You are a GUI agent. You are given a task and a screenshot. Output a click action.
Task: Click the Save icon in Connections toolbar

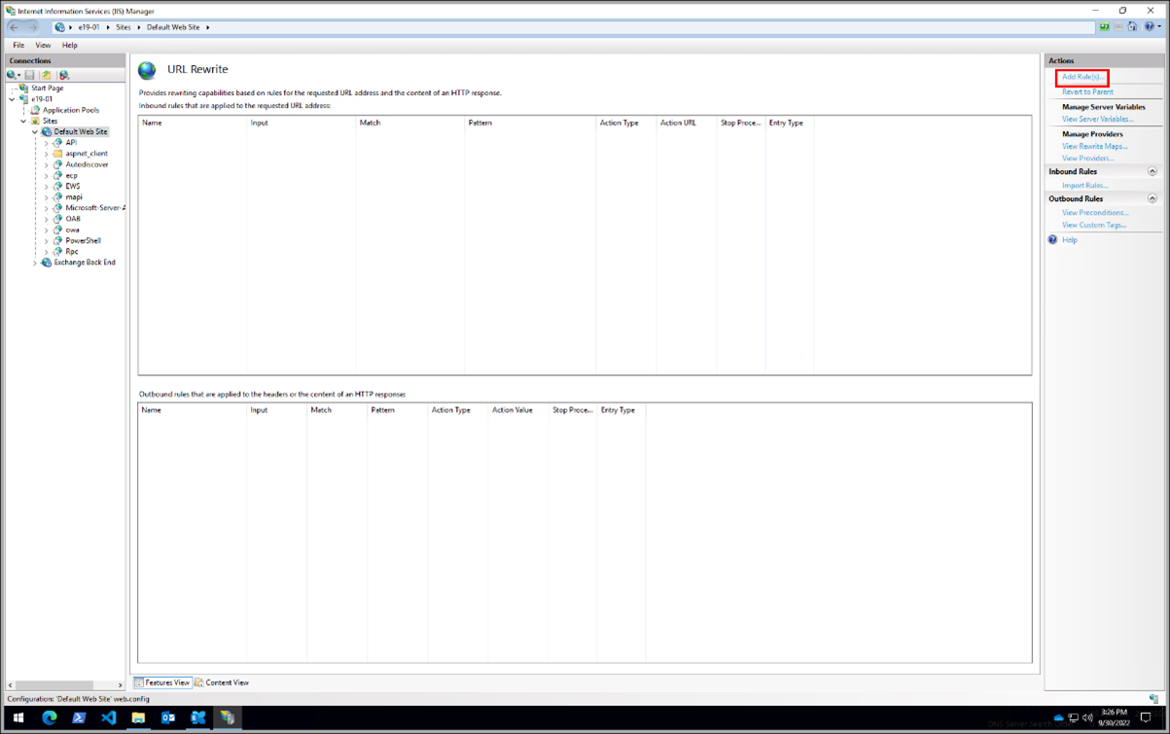pyautogui.click(x=30, y=75)
